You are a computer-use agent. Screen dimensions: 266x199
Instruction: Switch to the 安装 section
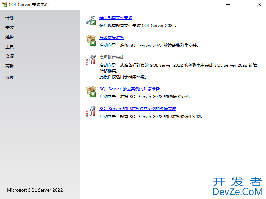(x=10, y=28)
